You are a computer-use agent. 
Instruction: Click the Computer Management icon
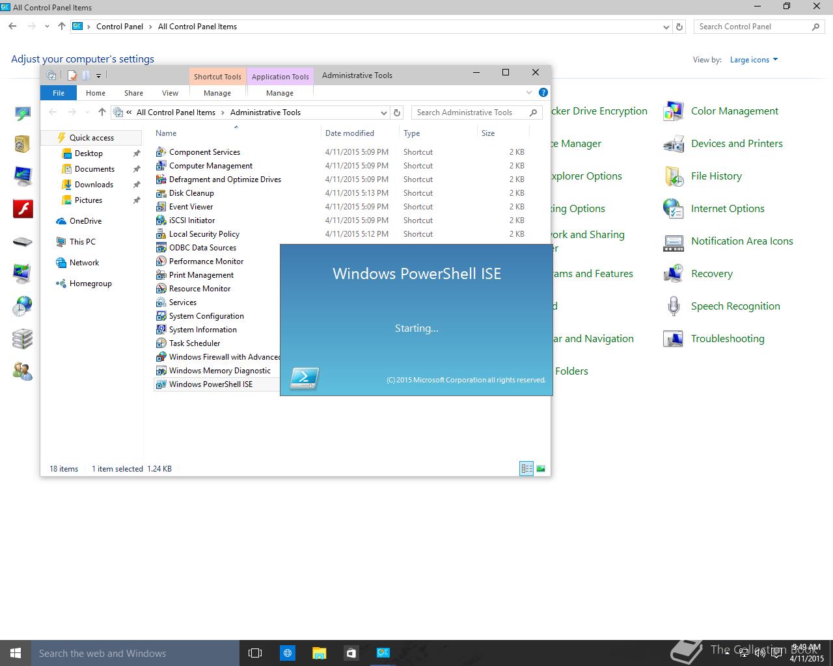click(x=161, y=166)
